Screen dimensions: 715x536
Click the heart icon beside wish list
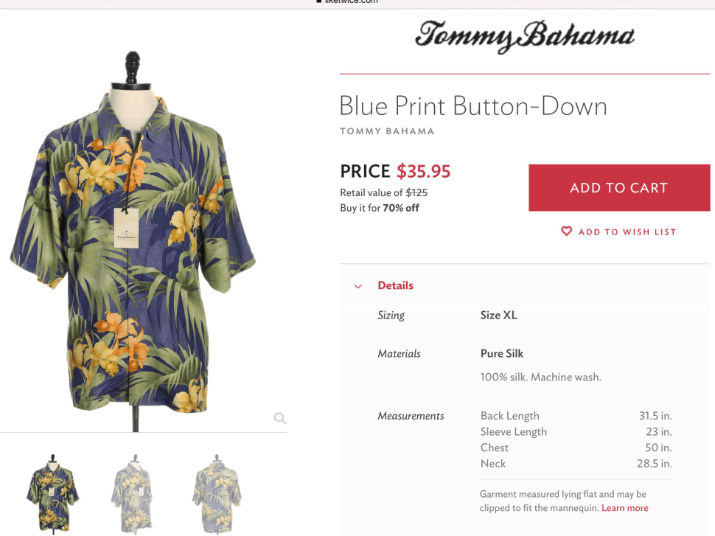tap(566, 232)
